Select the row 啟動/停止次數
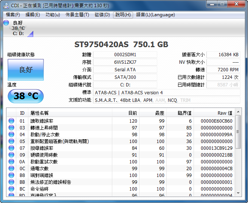This screenshot has height=203, width=248. [x=121, y=134]
